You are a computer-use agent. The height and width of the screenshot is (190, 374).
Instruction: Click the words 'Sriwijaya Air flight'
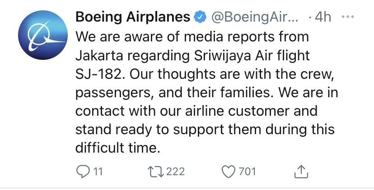(x=252, y=56)
